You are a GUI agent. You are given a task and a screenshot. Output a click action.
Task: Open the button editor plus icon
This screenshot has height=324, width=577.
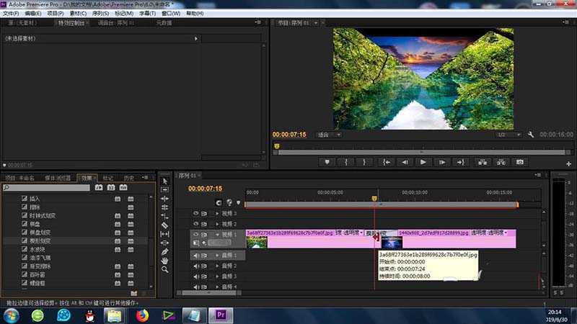tap(568, 164)
